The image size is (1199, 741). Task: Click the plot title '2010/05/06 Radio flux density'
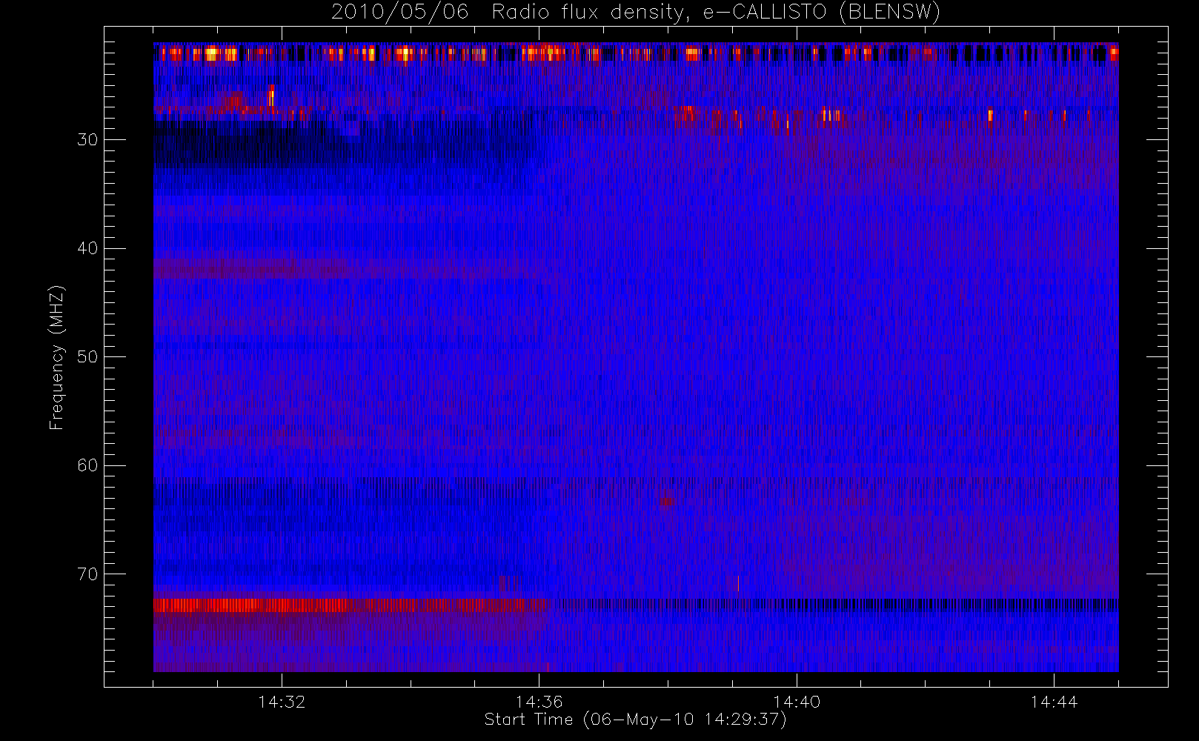tap(636, 13)
